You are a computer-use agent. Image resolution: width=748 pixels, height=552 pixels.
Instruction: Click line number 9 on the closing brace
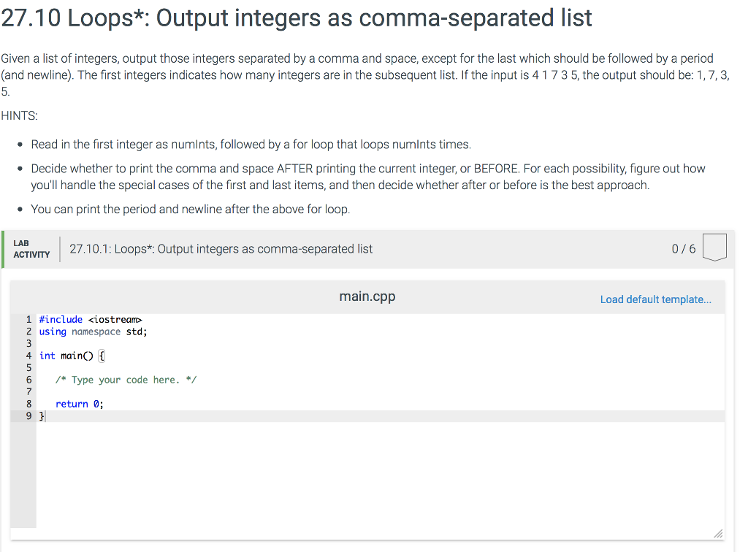[x=28, y=415]
